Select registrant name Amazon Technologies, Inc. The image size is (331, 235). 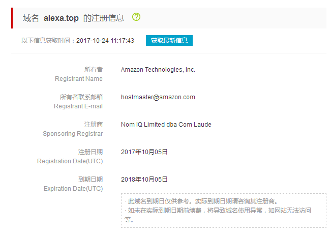coord(158,70)
